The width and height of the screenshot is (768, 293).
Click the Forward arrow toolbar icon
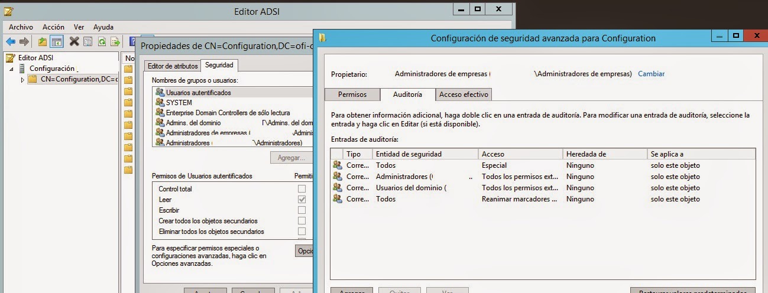pos(24,41)
